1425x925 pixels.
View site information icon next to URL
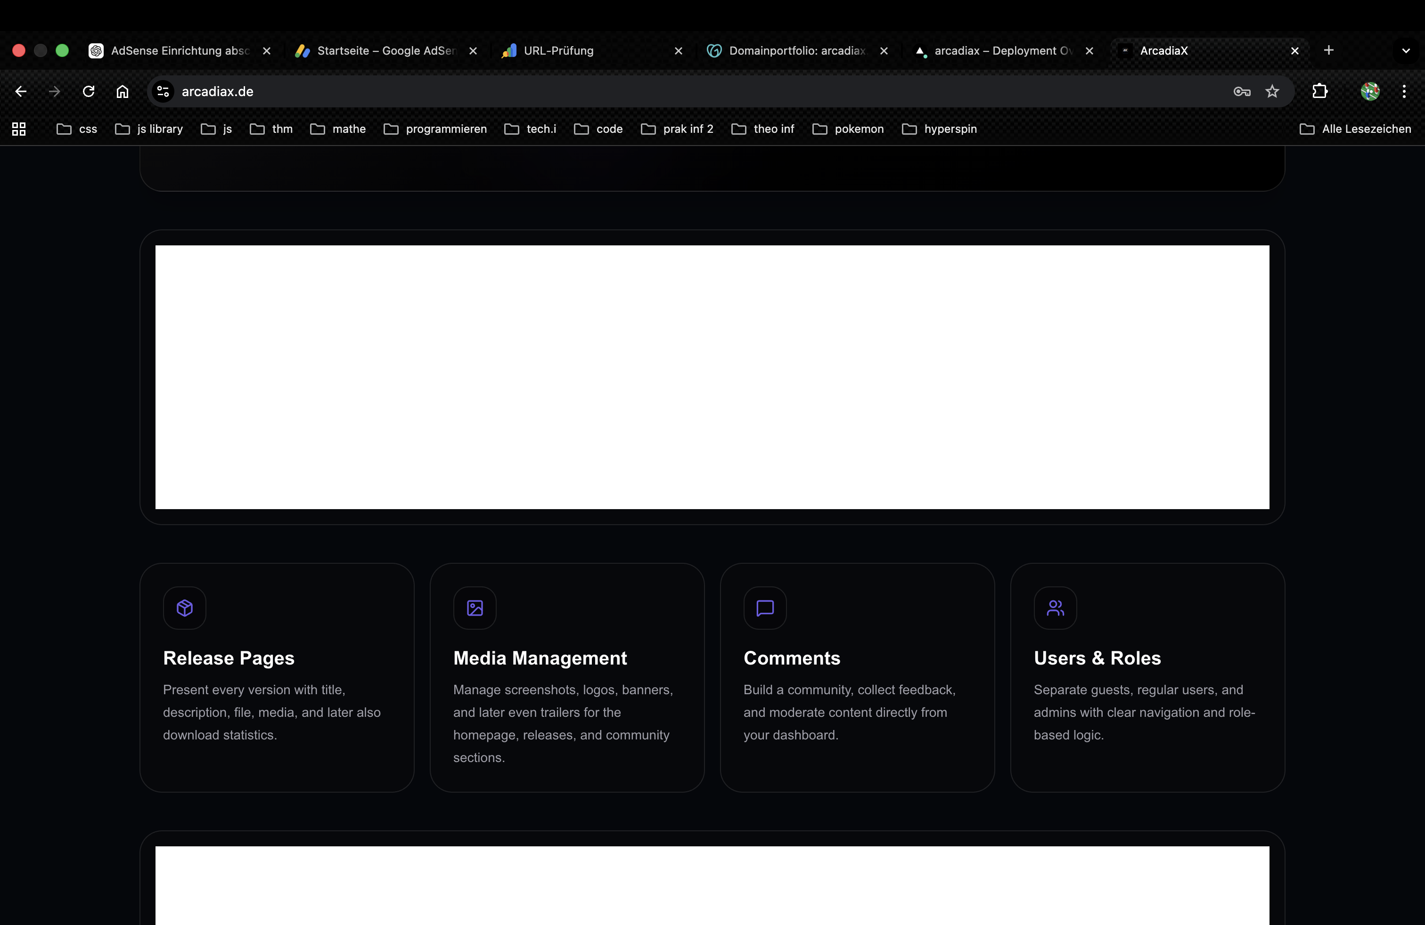pos(163,91)
